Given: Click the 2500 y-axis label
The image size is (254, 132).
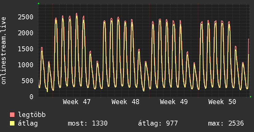Looking at the screenshot, I should [x=26, y=17].
